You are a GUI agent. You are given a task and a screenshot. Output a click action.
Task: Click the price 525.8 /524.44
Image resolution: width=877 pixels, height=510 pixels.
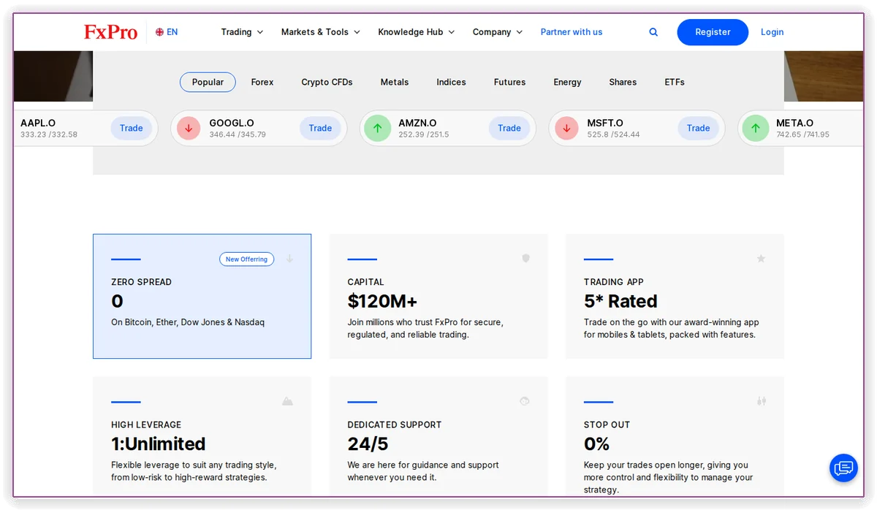(x=614, y=134)
